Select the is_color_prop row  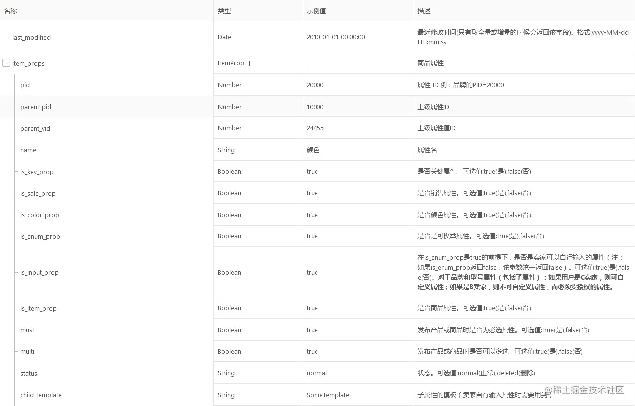click(x=39, y=215)
